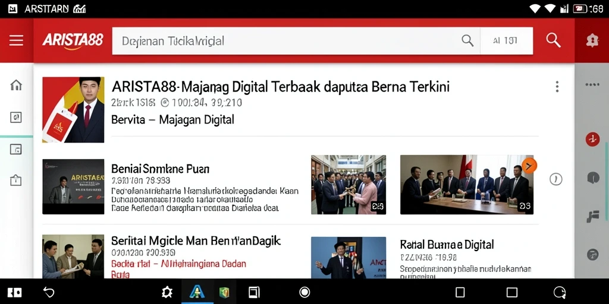Open the settings gear in bottom bar
The image size is (609, 304).
(x=167, y=292)
